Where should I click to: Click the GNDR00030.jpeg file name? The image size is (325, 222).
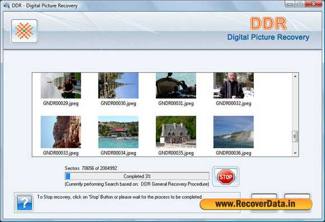tap(118, 103)
